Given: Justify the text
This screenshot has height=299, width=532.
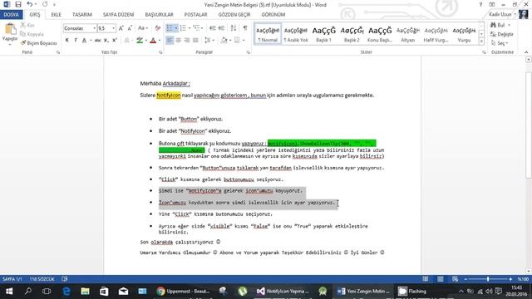Looking at the screenshot, I should [195, 41].
